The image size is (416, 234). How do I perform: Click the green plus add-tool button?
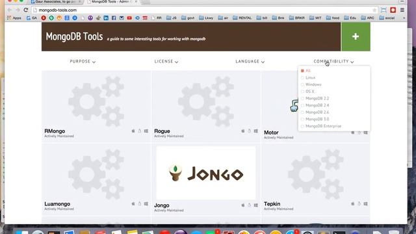[356, 36]
